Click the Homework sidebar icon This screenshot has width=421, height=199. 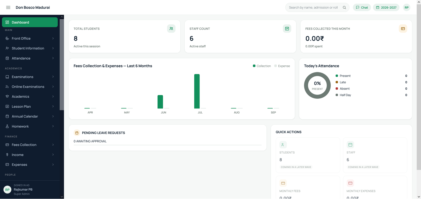(x=7, y=126)
